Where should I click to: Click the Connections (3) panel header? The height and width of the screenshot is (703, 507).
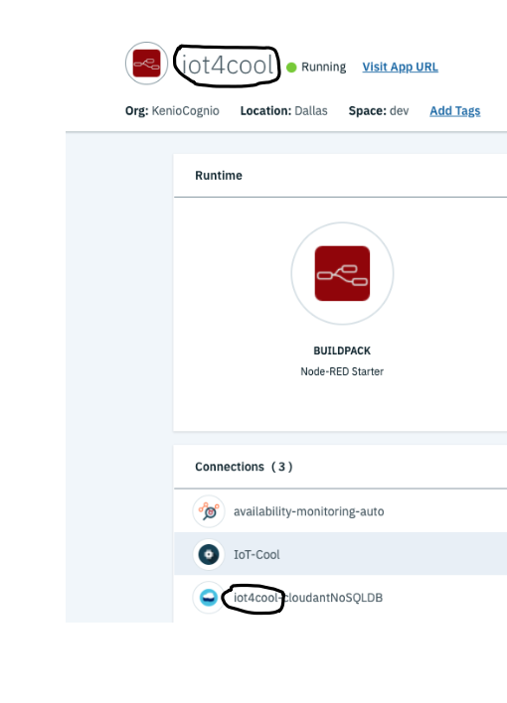pos(340,467)
